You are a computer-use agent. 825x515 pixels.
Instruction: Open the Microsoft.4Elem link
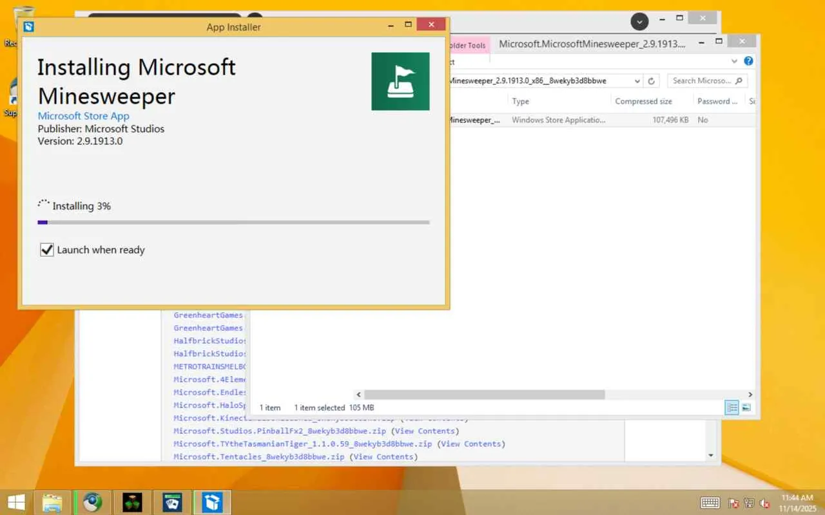click(209, 379)
